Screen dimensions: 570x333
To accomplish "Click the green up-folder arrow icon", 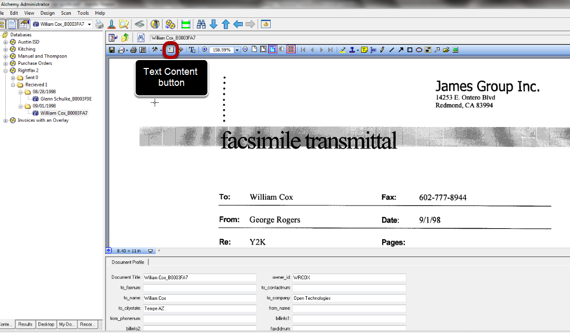I will click(x=126, y=37).
